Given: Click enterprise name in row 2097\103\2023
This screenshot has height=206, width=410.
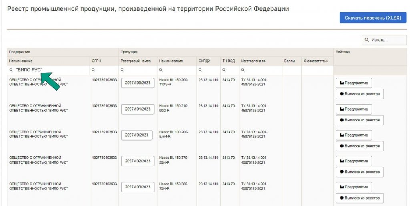Looking at the screenshot, I should (38, 186).
